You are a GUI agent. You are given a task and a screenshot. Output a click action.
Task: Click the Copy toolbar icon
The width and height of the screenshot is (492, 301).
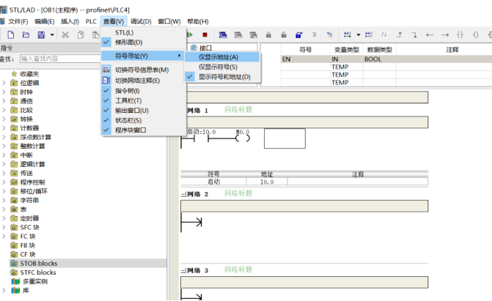[x=81, y=35]
